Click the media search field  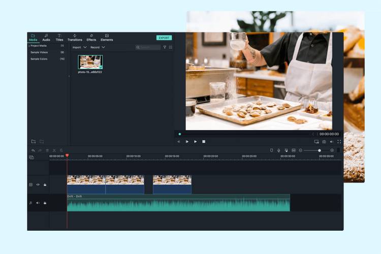coord(148,47)
